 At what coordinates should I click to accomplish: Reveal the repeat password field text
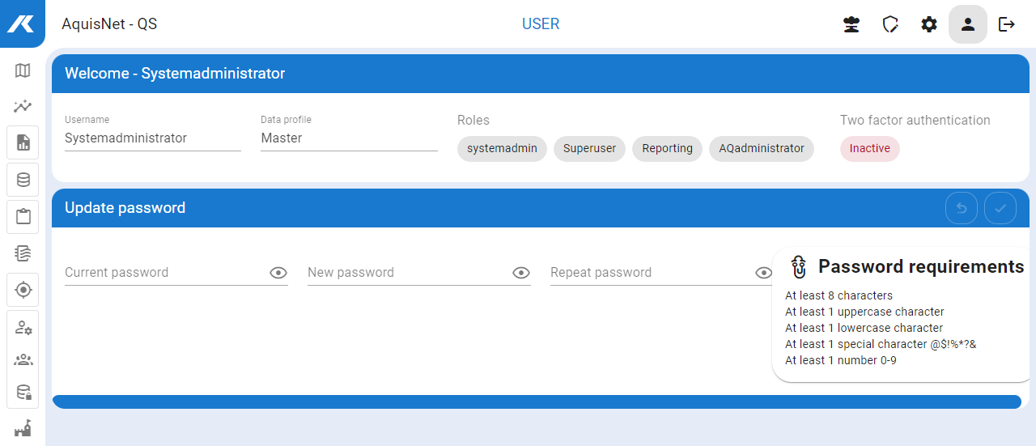[x=762, y=273]
